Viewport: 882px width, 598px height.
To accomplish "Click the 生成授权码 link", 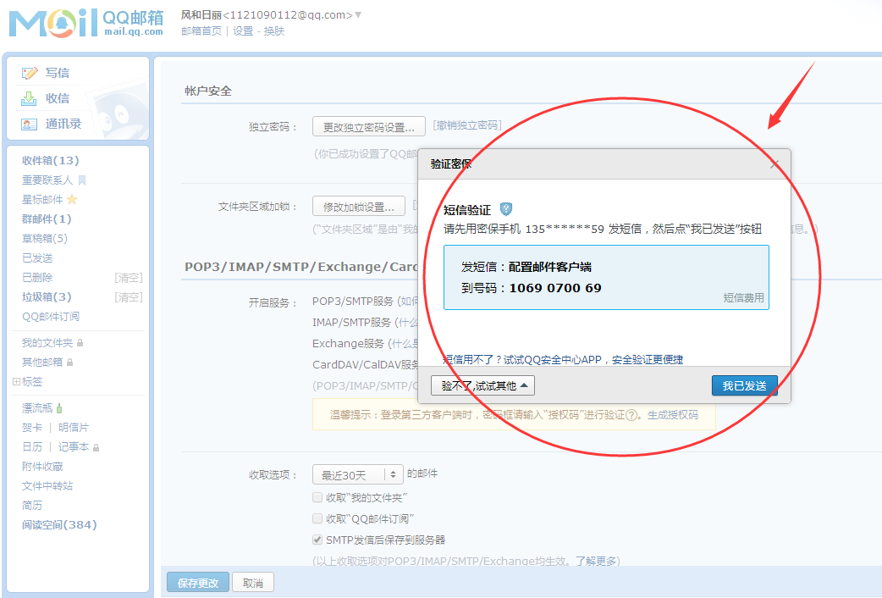I will tap(673, 415).
